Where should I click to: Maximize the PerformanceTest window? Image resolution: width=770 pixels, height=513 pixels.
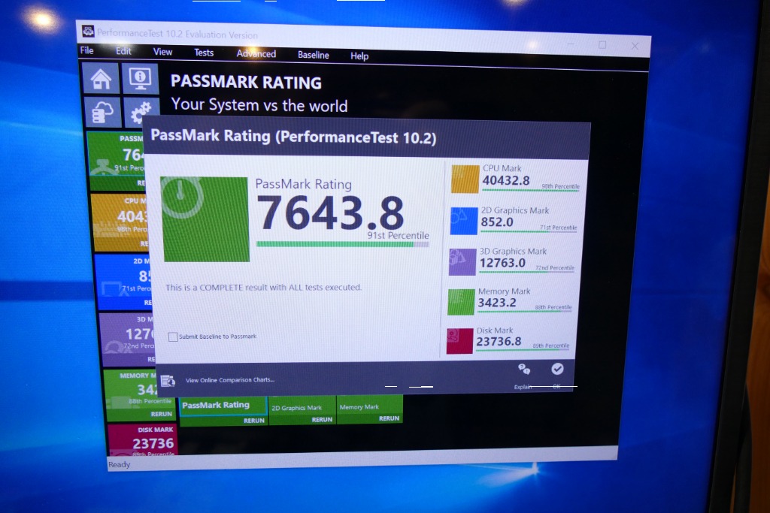tap(602, 45)
